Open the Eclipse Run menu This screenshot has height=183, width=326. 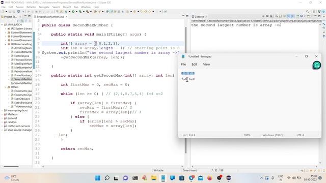coord(76,7)
